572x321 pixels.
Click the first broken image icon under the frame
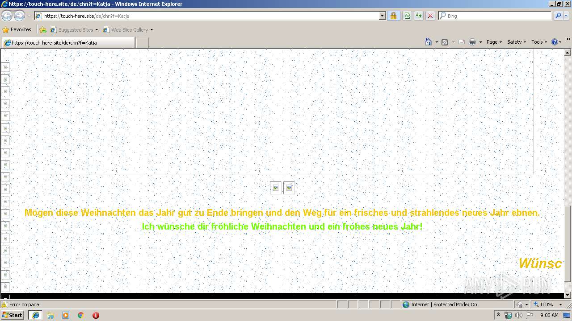click(x=276, y=188)
